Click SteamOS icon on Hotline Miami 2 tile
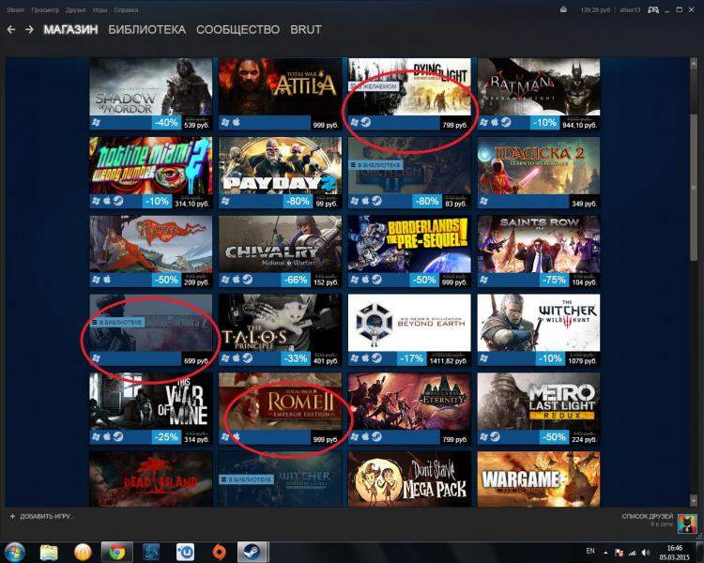The height and width of the screenshot is (563, 704). point(118,201)
